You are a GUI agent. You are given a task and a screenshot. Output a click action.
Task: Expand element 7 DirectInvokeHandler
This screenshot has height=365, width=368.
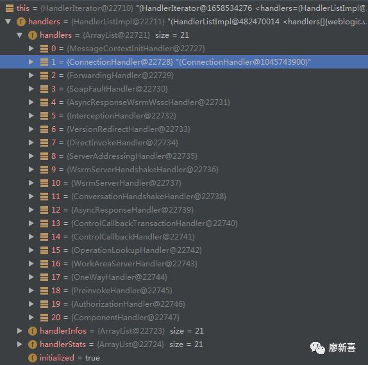[31, 143]
